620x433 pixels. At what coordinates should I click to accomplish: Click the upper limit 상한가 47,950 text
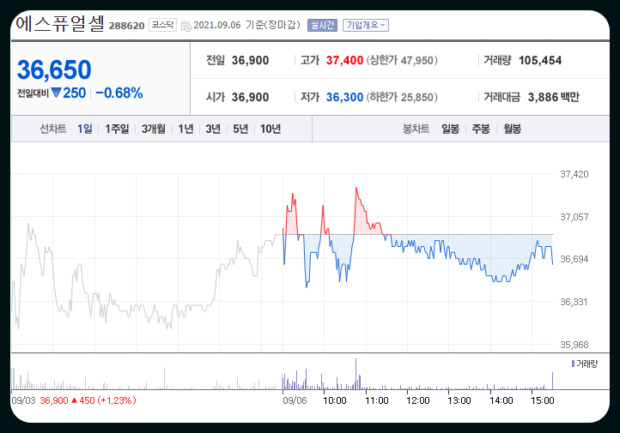point(402,60)
